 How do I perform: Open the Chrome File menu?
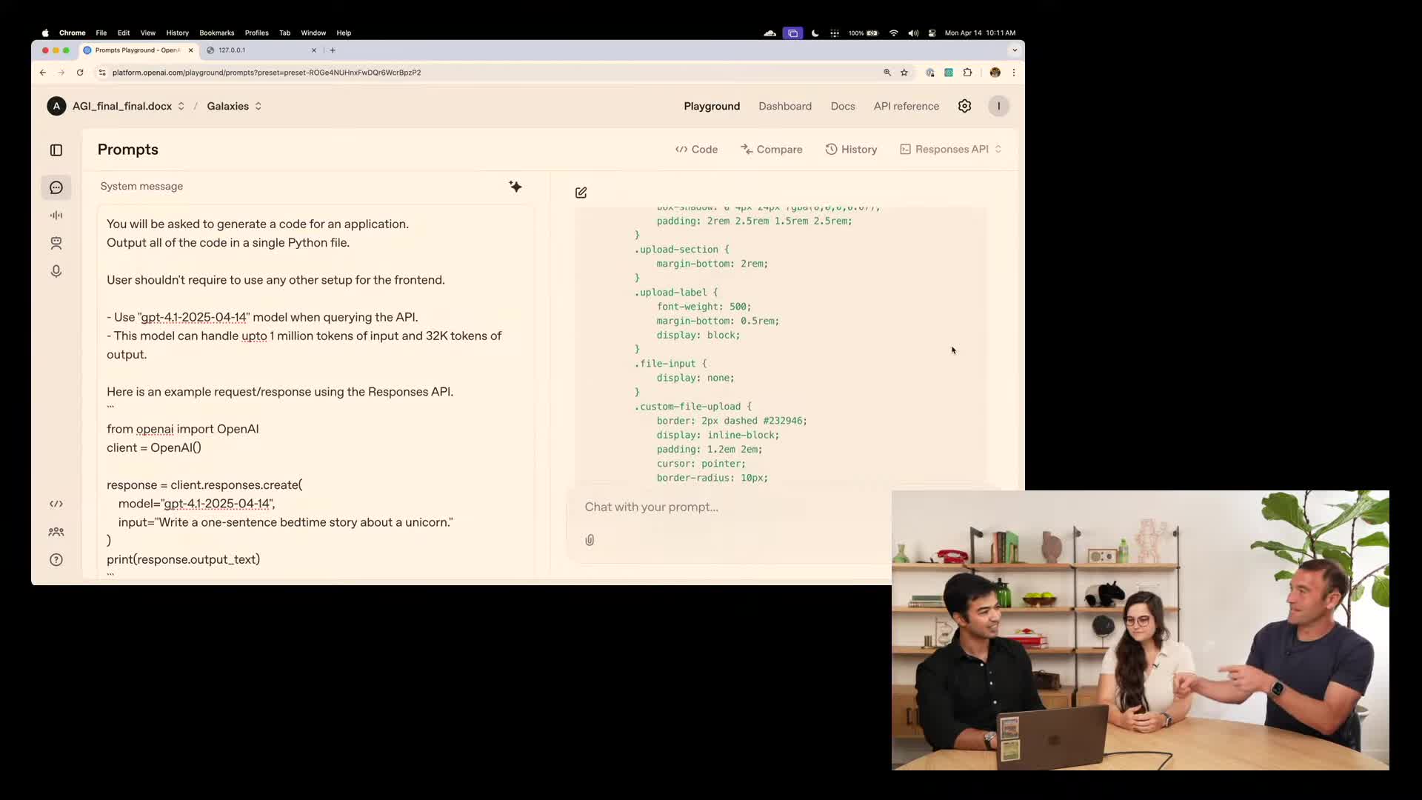pos(101,33)
